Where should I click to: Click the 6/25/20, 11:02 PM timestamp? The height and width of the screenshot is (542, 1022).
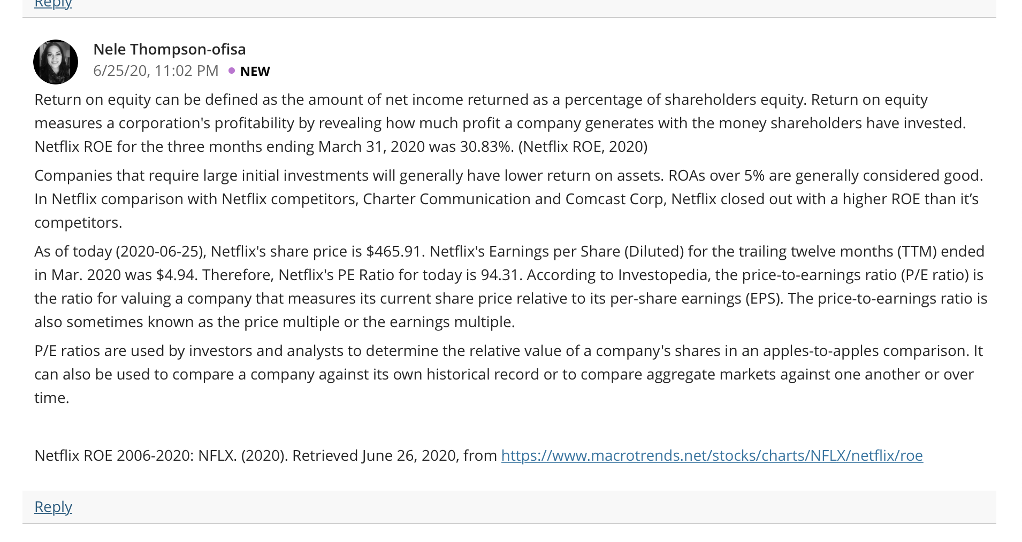pos(156,71)
